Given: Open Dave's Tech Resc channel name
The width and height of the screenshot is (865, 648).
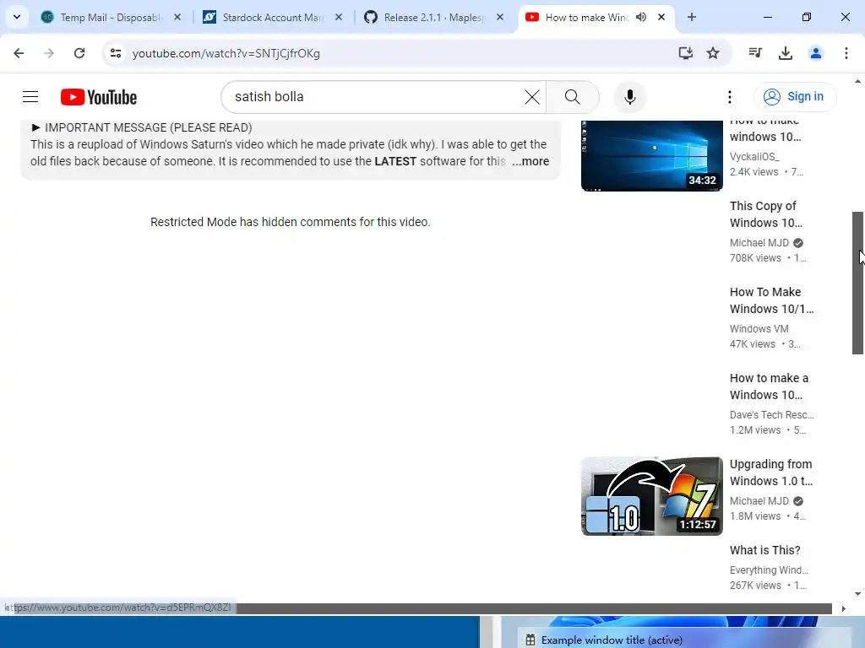Looking at the screenshot, I should (772, 415).
